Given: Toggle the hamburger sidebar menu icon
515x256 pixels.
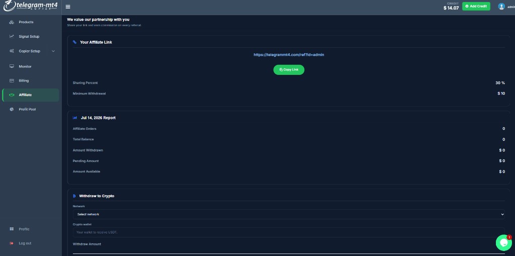Looking at the screenshot, I should 68,7.
